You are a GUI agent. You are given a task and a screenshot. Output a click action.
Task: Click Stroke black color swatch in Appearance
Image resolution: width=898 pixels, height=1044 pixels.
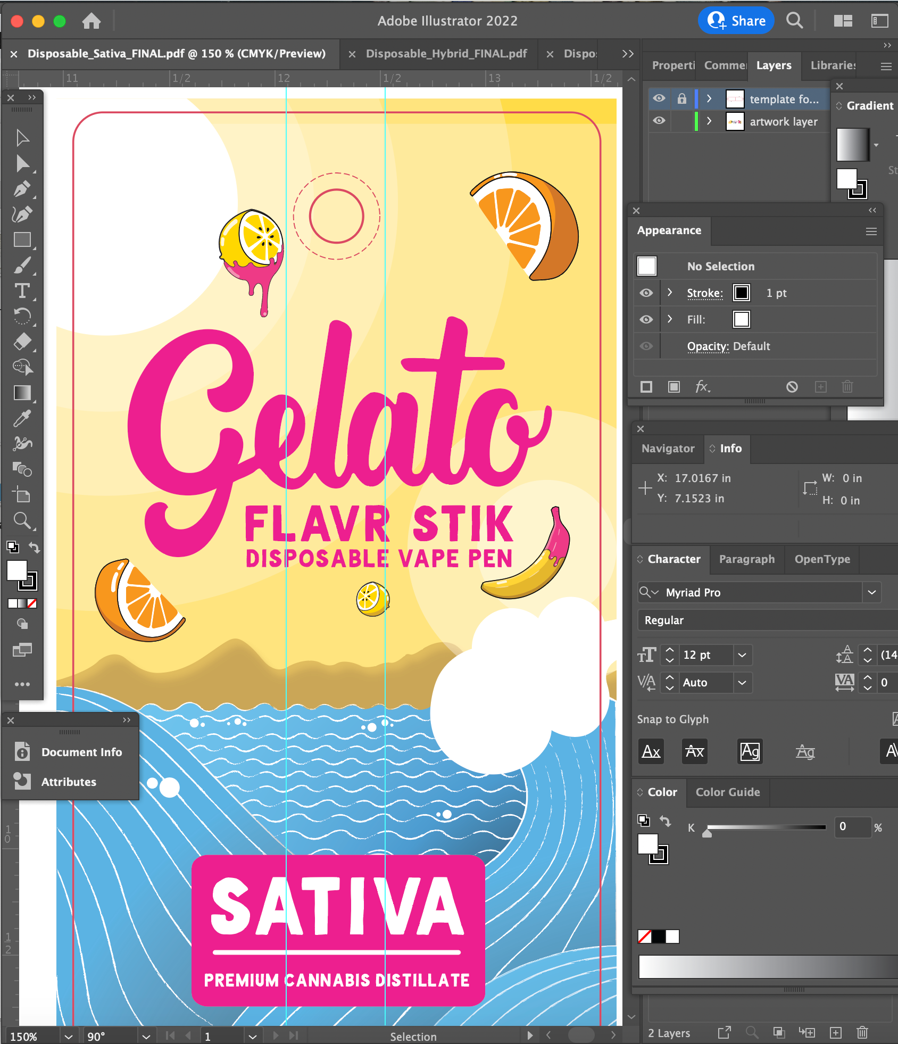(742, 293)
